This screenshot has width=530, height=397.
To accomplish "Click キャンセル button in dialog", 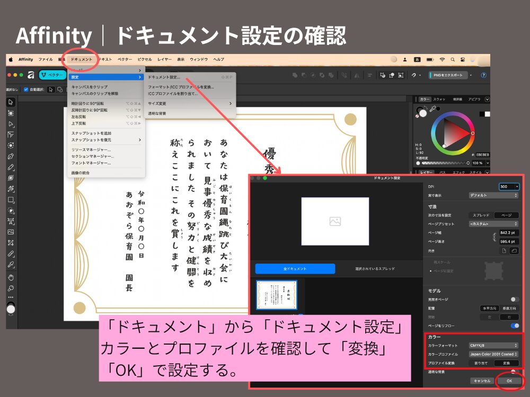I will click(482, 381).
